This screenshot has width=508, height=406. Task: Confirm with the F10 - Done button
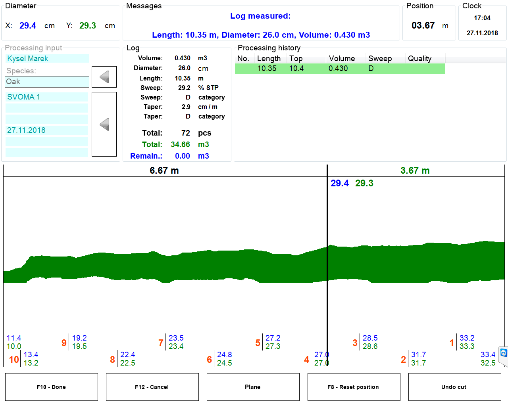pos(52,387)
